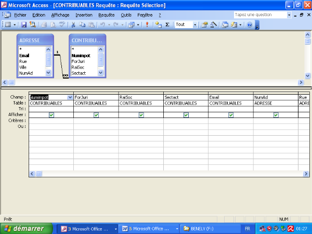312x234 pixels.
Task: Open the Numimpot field dropdown arrow
Action: (x=70, y=97)
